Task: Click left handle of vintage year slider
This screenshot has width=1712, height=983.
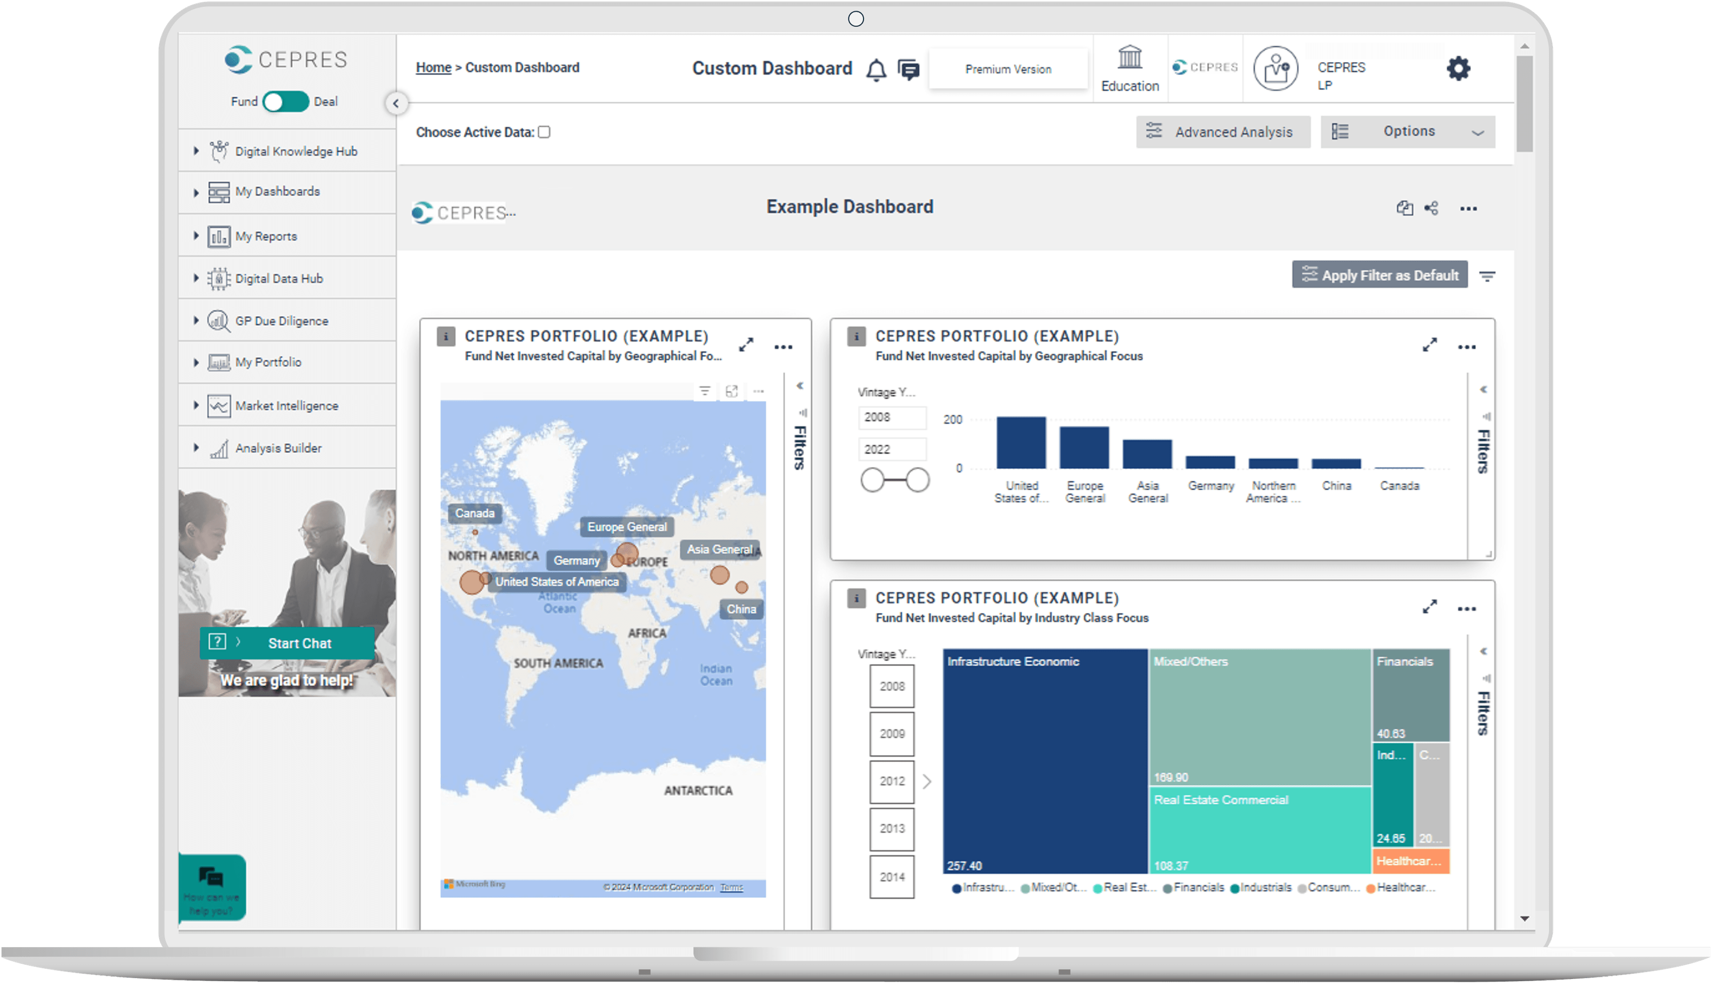Action: tap(872, 480)
